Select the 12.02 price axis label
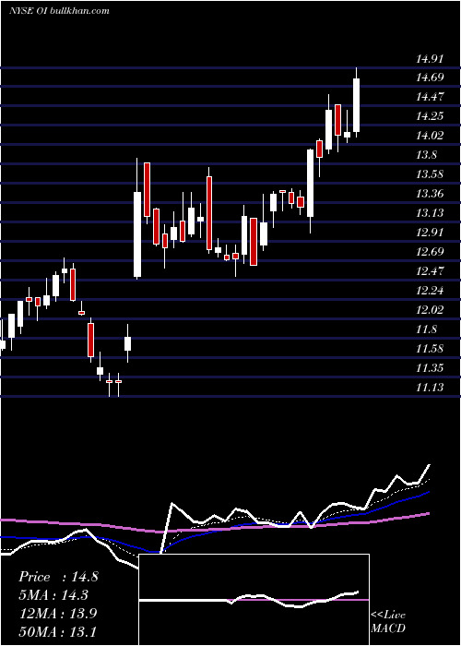The height and width of the screenshot is (646, 461). tap(430, 309)
